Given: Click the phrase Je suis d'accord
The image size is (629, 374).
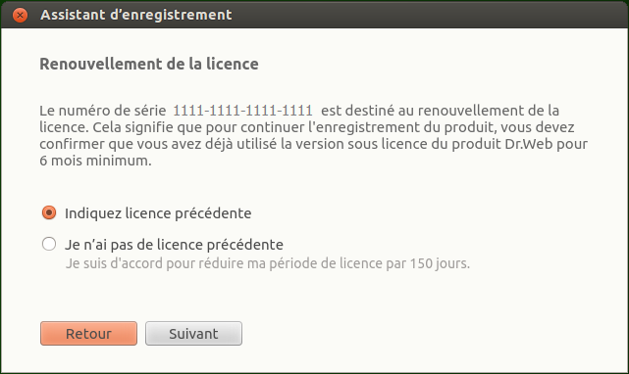Looking at the screenshot, I should tap(115, 263).
